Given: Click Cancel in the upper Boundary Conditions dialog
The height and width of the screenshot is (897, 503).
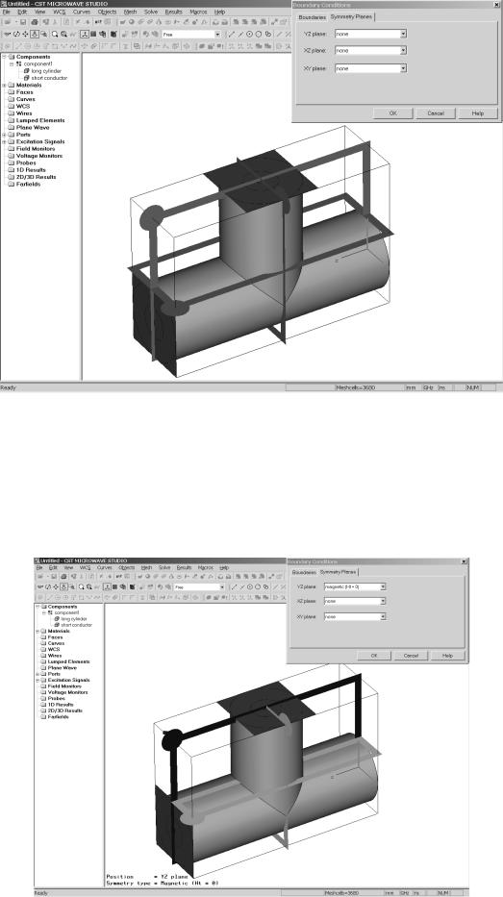Looking at the screenshot, I should (x=436, y=113).
